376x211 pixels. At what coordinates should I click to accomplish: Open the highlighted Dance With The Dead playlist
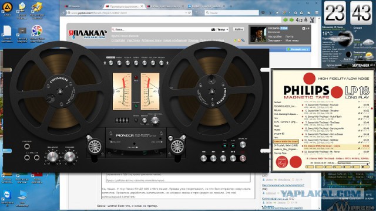click(286, 141)
